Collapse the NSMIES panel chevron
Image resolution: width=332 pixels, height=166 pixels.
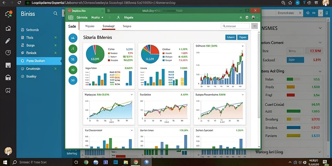tap(320, 28)
